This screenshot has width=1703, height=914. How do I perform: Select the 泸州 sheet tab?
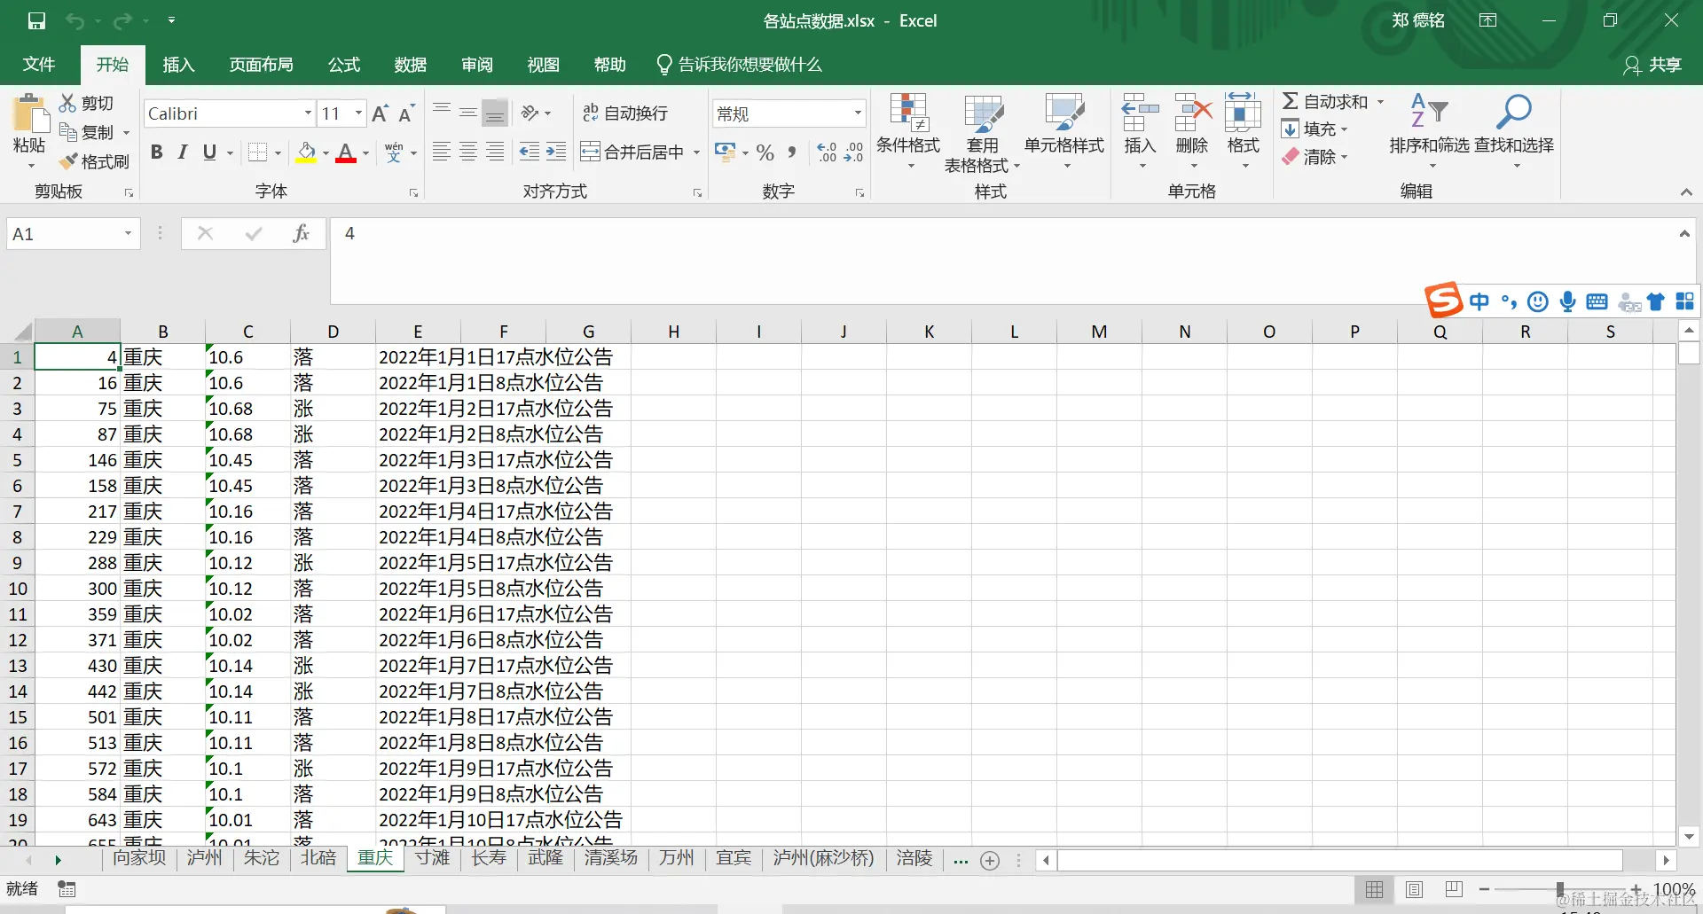pos(204,858)
